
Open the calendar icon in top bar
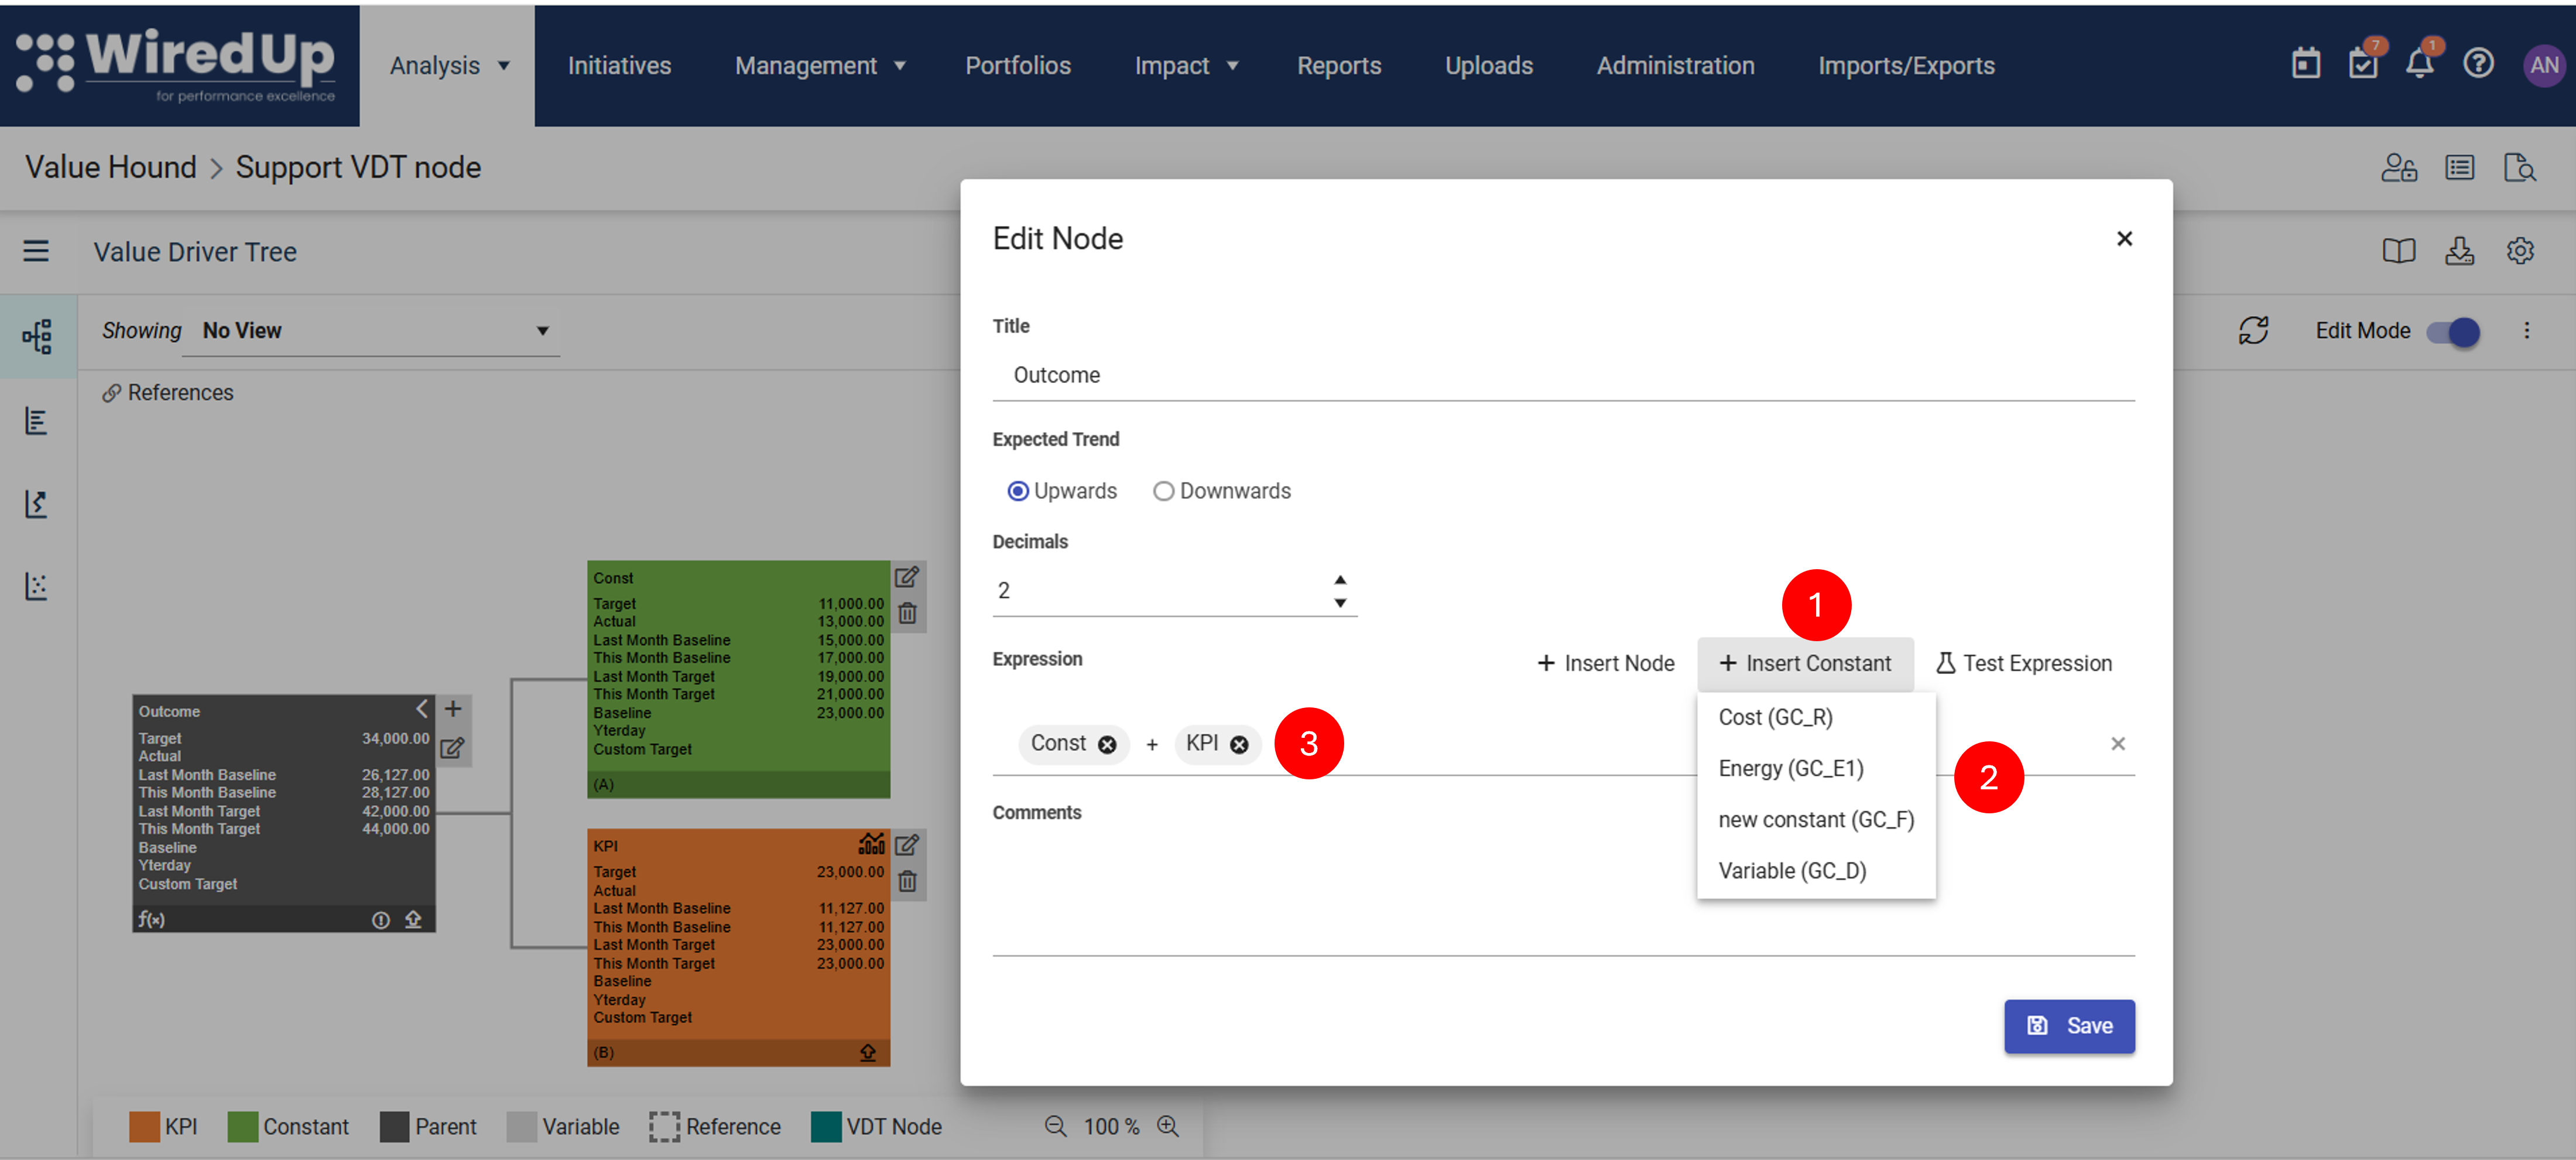pos(2305,64)
